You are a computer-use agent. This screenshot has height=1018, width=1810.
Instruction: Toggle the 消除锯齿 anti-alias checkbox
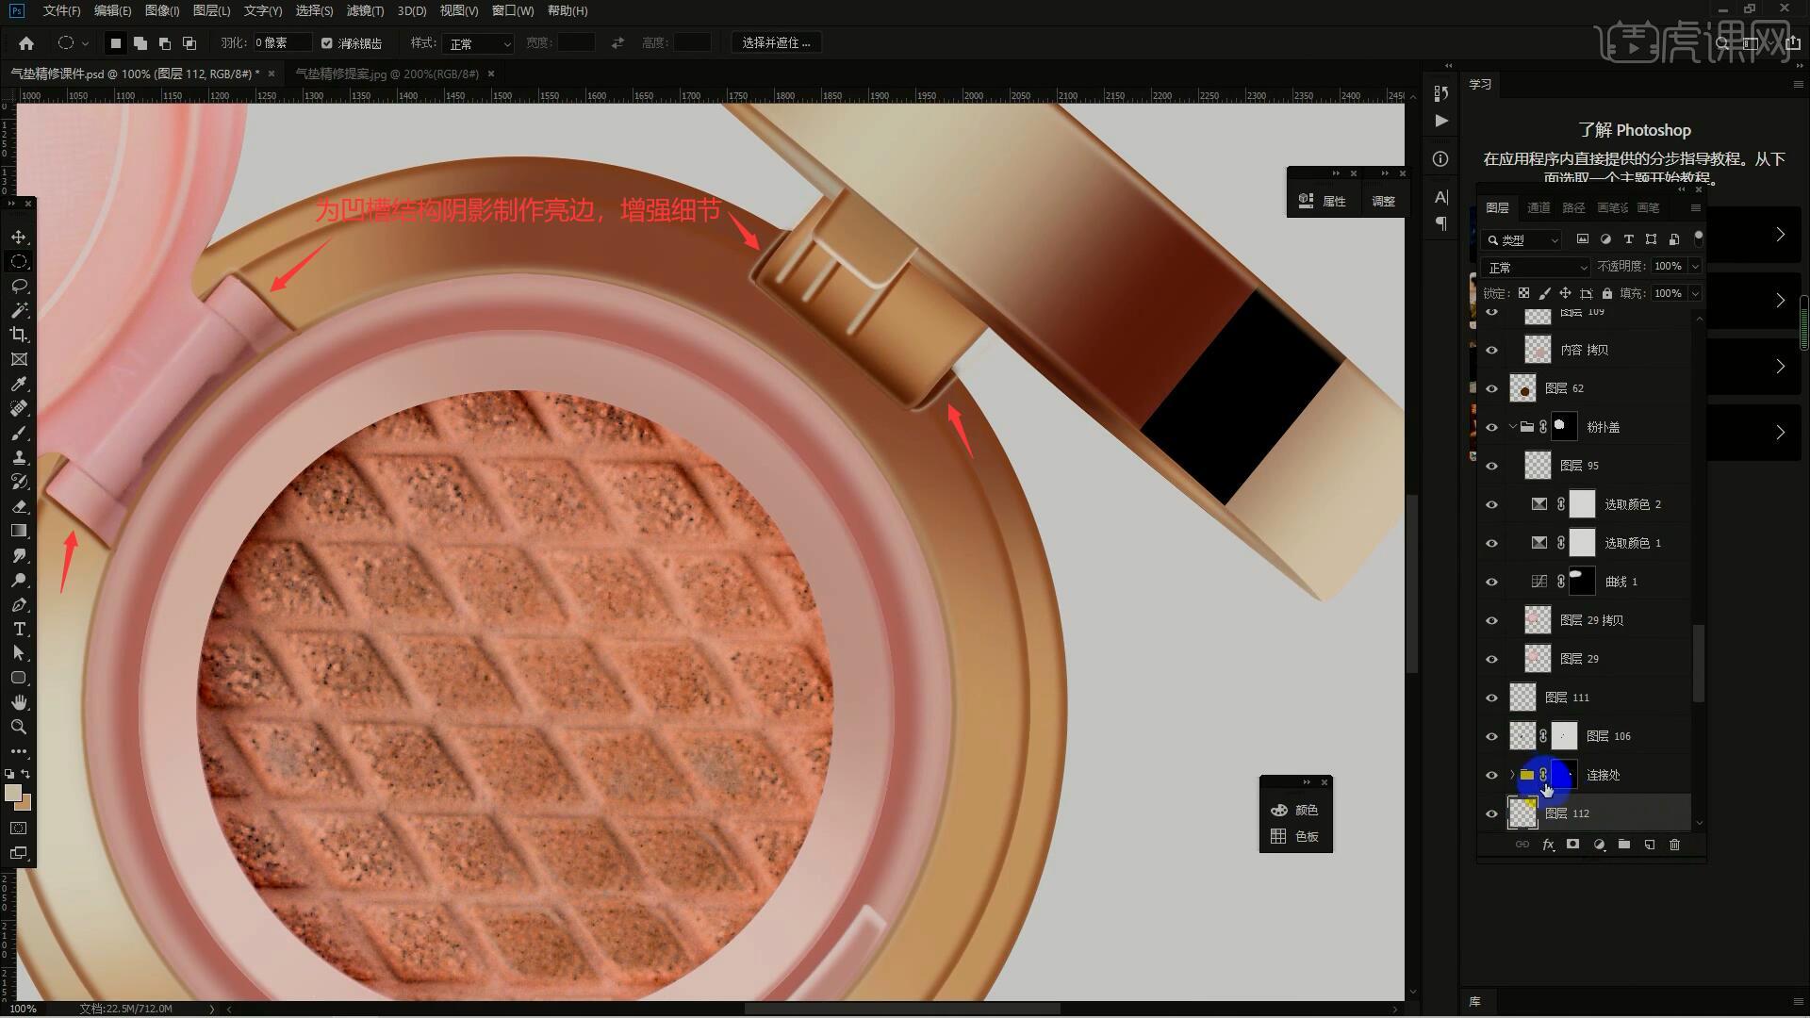point(327,43)
